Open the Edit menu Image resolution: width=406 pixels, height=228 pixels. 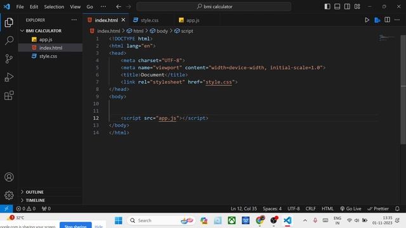[x=34, y=7]
